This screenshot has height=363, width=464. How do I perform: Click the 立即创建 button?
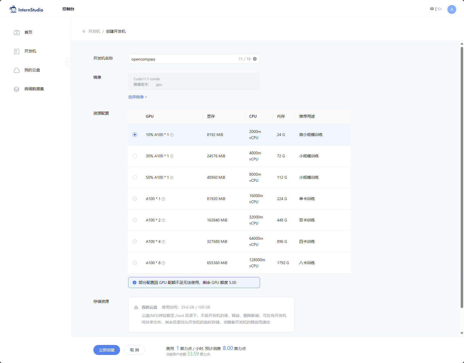(x=107, y=350)
